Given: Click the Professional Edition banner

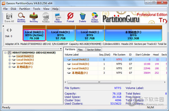Looking at the screenshot, I should 134,18.
